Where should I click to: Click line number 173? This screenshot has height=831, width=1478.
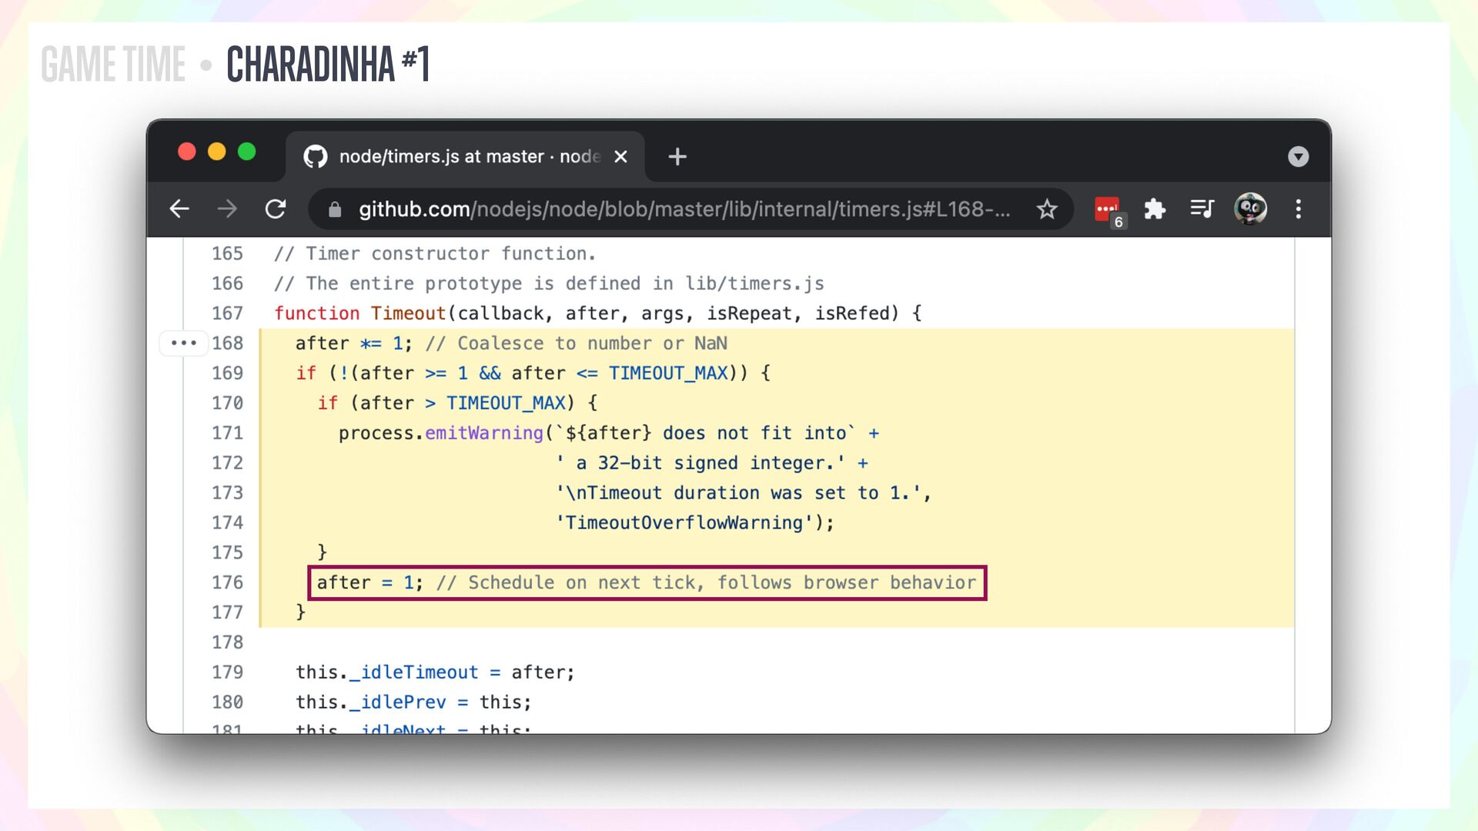(227, 492)
